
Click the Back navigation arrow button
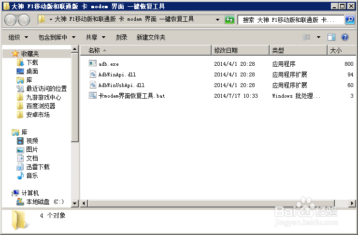point(10,20)
